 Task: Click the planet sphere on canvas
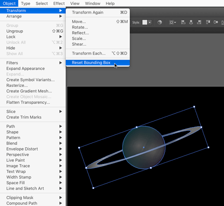coord(144,148)
